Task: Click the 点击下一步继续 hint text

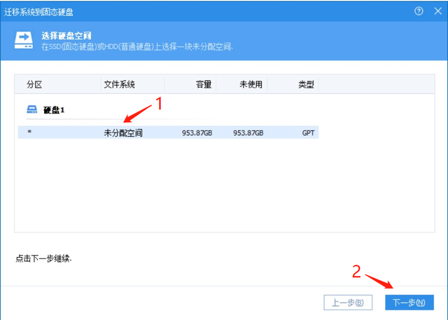Action: point(43,258)
